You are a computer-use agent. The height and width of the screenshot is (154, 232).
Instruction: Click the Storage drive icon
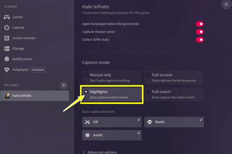(7, 49)
